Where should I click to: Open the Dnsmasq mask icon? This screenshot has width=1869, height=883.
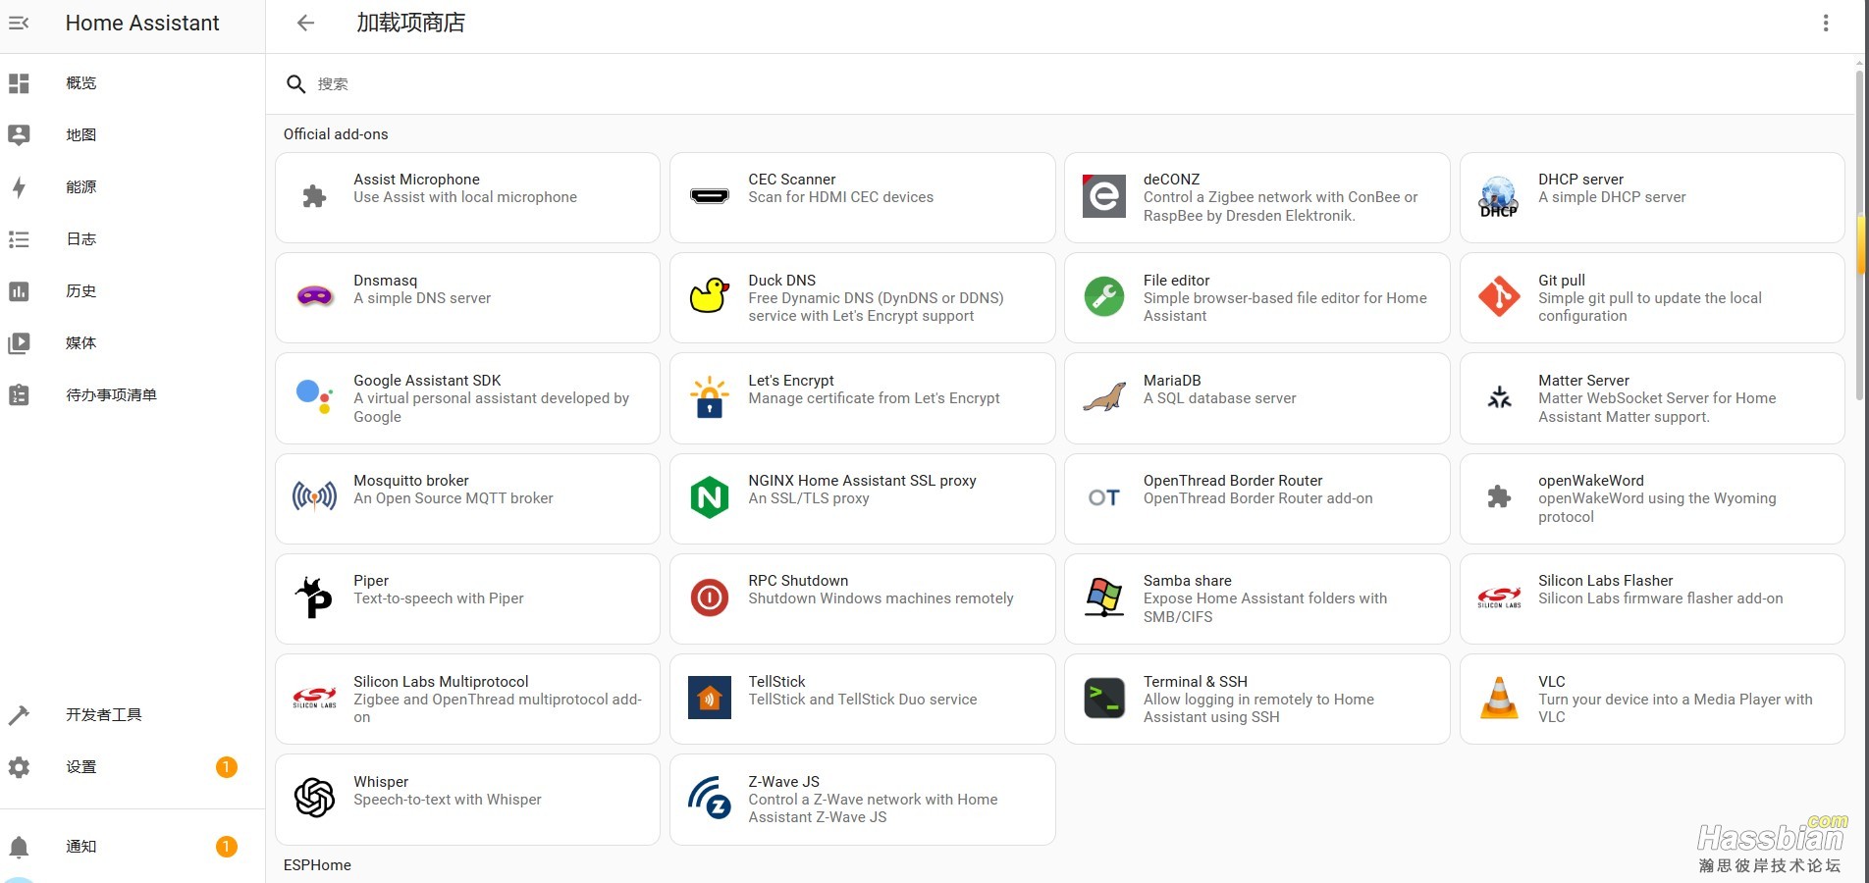314,296
